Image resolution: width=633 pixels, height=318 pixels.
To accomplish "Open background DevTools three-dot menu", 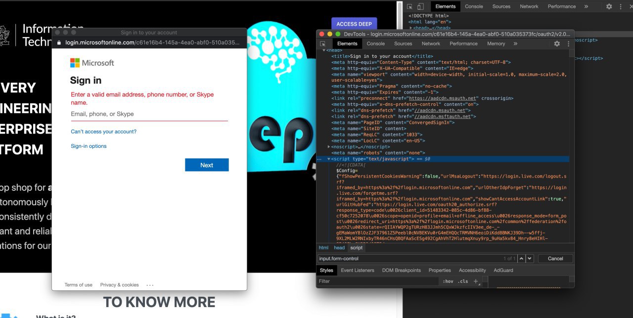I will (x=621, y=6).
